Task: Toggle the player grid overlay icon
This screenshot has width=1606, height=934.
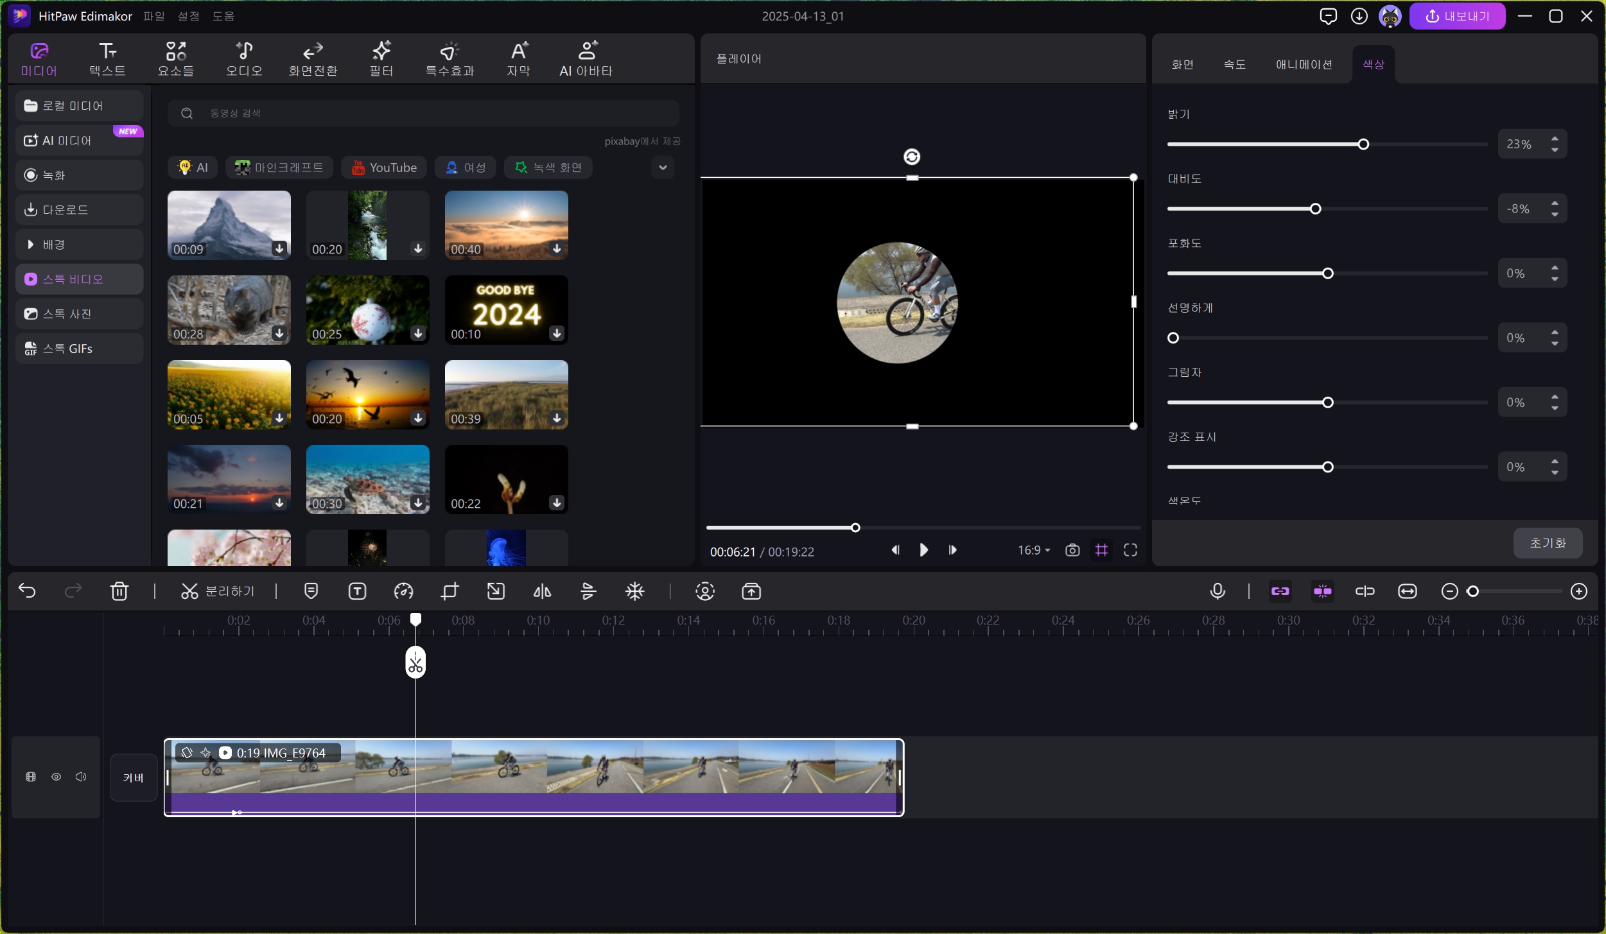Action: [1101, 550]
